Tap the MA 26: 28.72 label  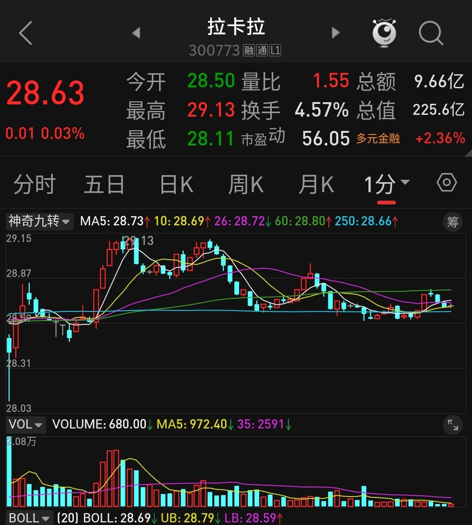pos(243,221)
